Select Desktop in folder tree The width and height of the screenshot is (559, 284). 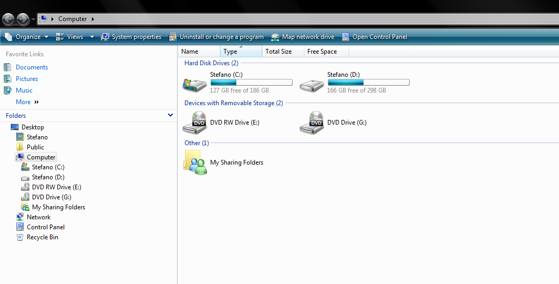pyautogui.click(x=33, y=127)
